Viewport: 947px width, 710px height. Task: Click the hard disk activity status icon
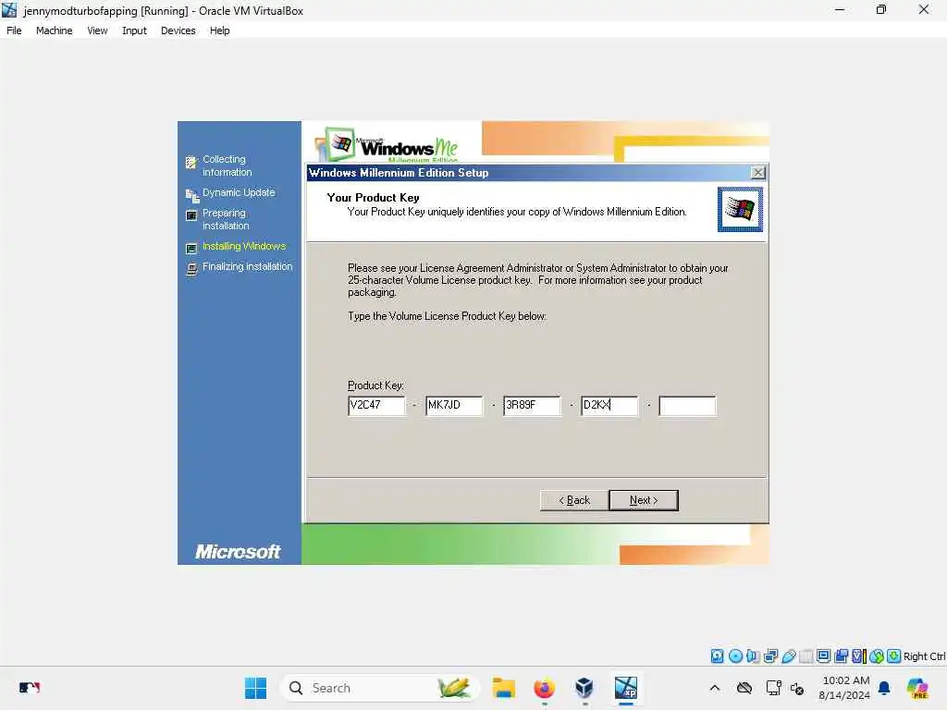tap(717, 655)
